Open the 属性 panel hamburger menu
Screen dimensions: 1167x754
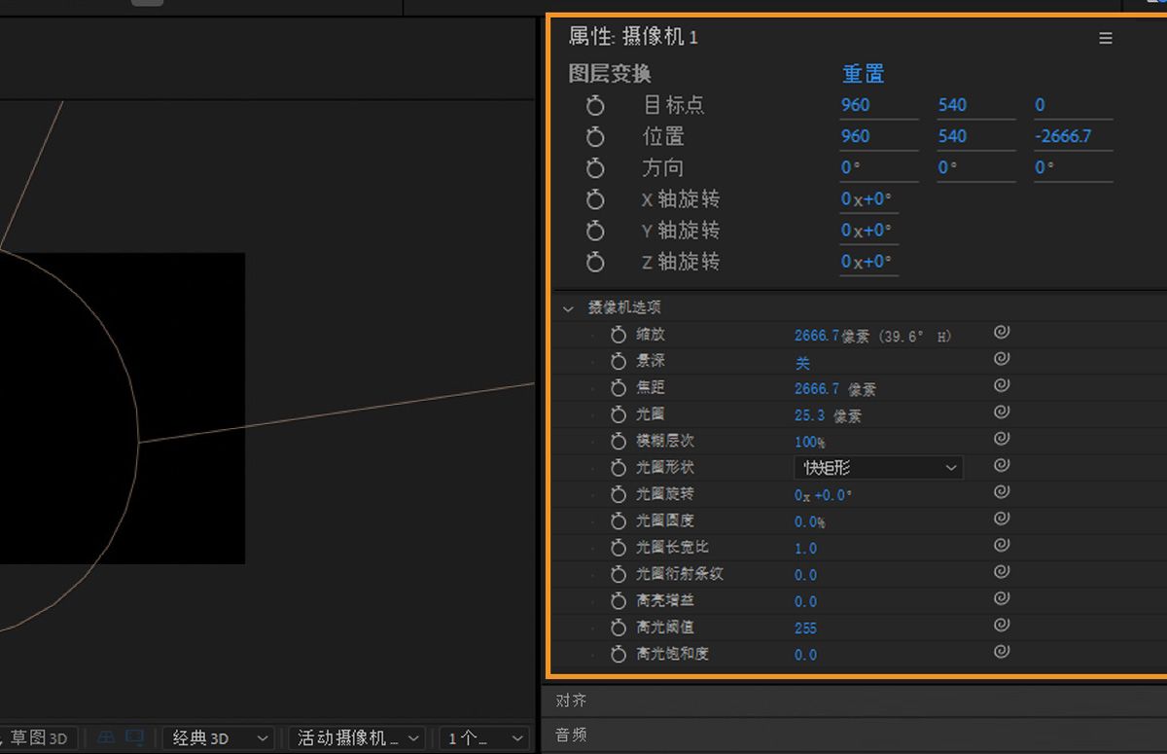(x=1106, y=38)
